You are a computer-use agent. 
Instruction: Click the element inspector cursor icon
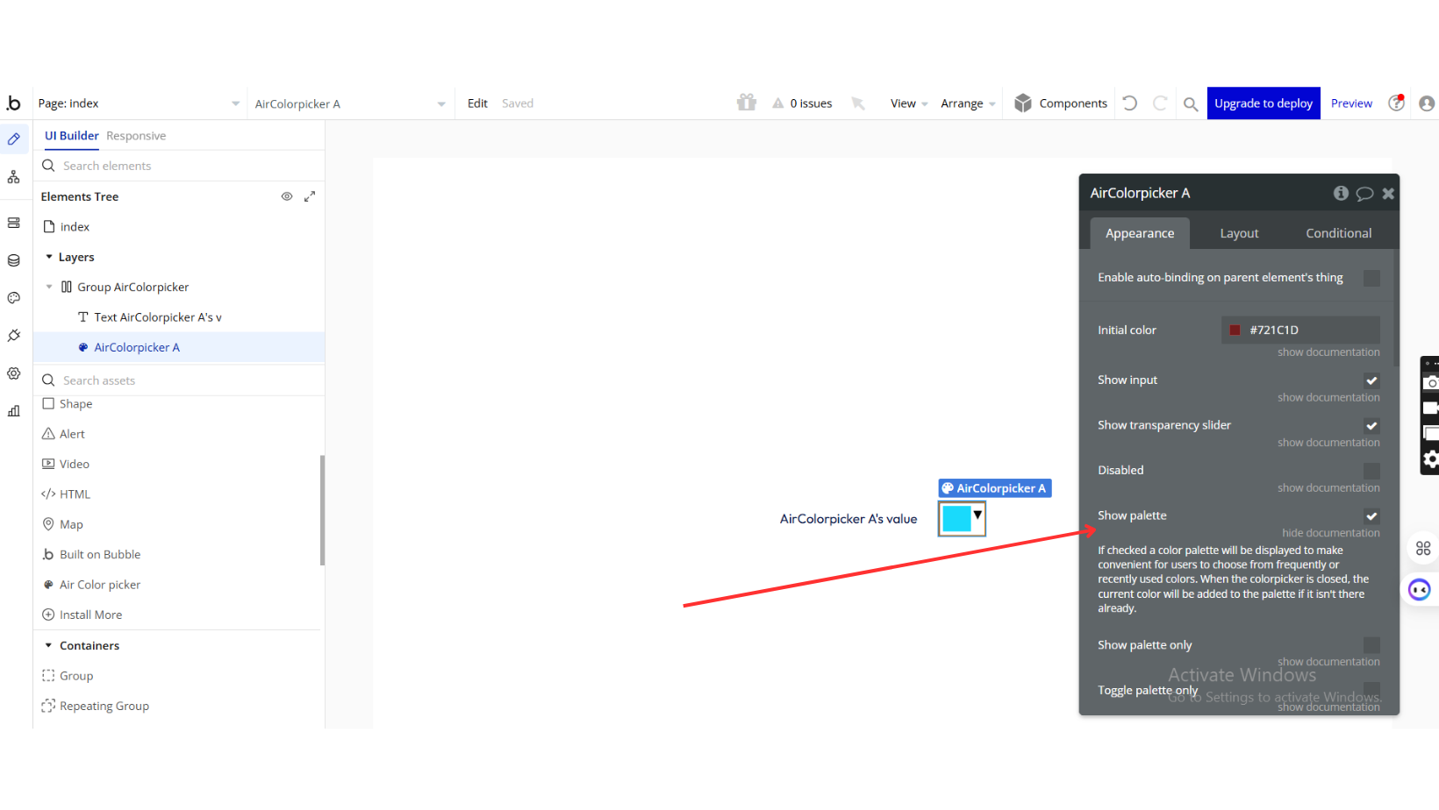point(858,103)
